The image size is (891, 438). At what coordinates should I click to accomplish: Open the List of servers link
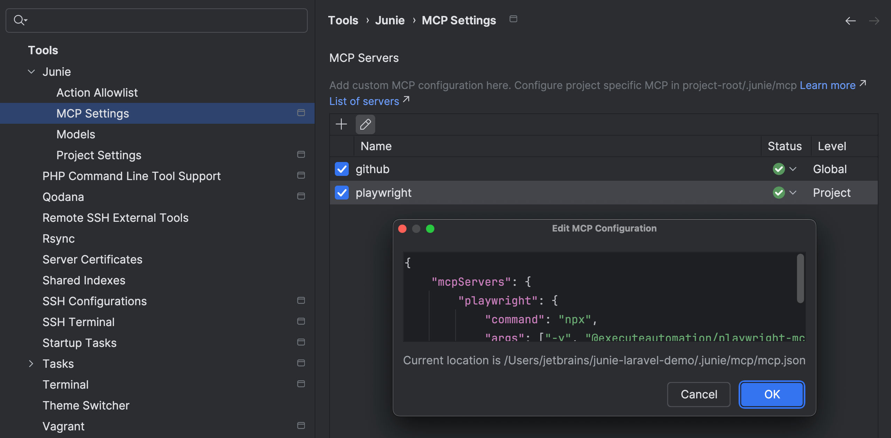coord(364,101)
